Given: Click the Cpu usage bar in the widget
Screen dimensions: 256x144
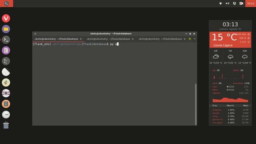Looking at the screenshot, I should tap(230, 87).
